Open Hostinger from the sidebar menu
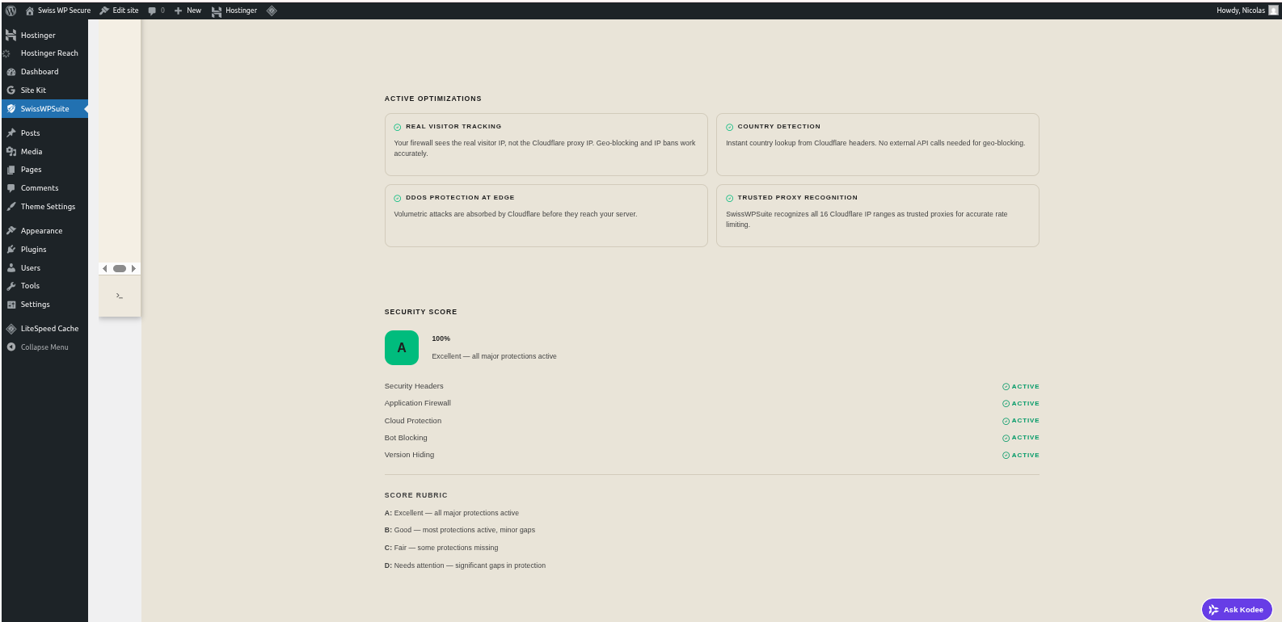This screenshot has height=622, width=1282. tap(38, 36)
